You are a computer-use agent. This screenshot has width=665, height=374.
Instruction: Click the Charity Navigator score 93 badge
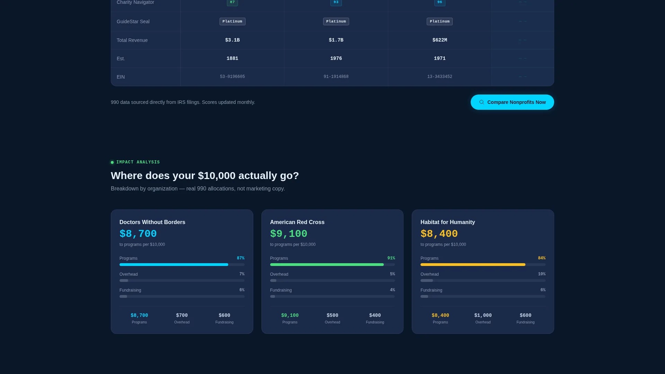point(336,3)
